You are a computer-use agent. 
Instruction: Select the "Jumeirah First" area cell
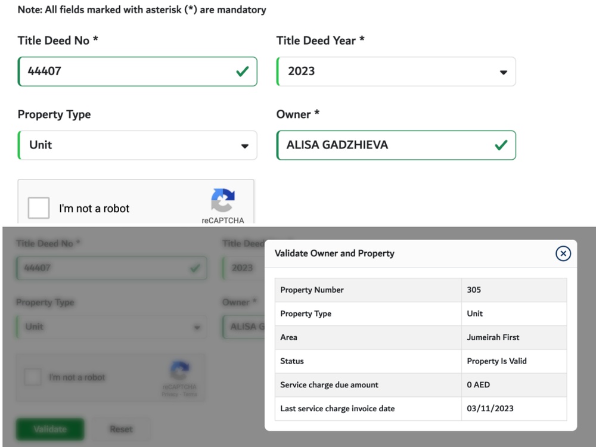[x=493, y=337]
